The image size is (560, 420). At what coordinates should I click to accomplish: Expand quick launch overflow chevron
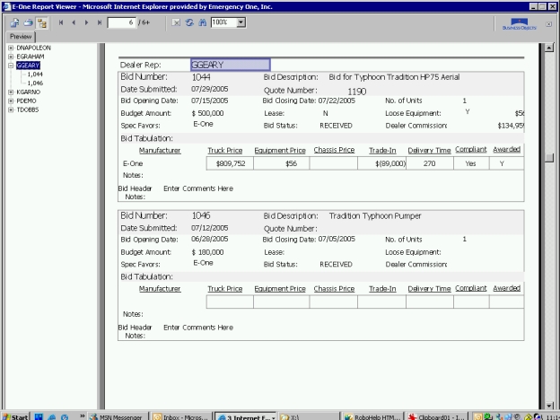click(83, 416)
